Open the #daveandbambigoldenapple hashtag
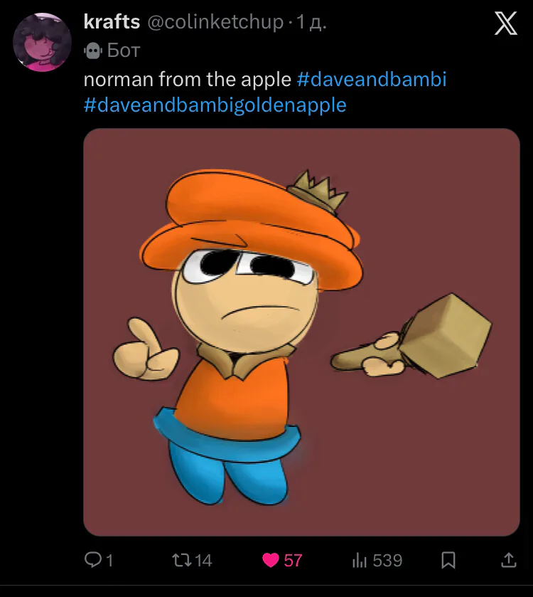533x597 pixels. coord(215,105)
